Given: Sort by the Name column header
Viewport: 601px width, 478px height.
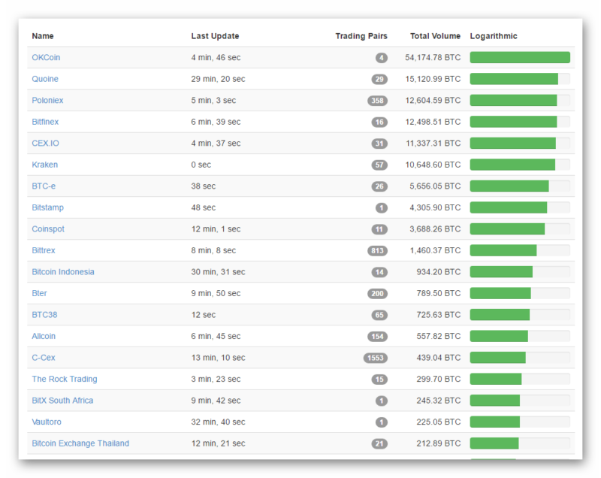Looking at the screenshot, I should pyautogui.click(x=43, y=36).
